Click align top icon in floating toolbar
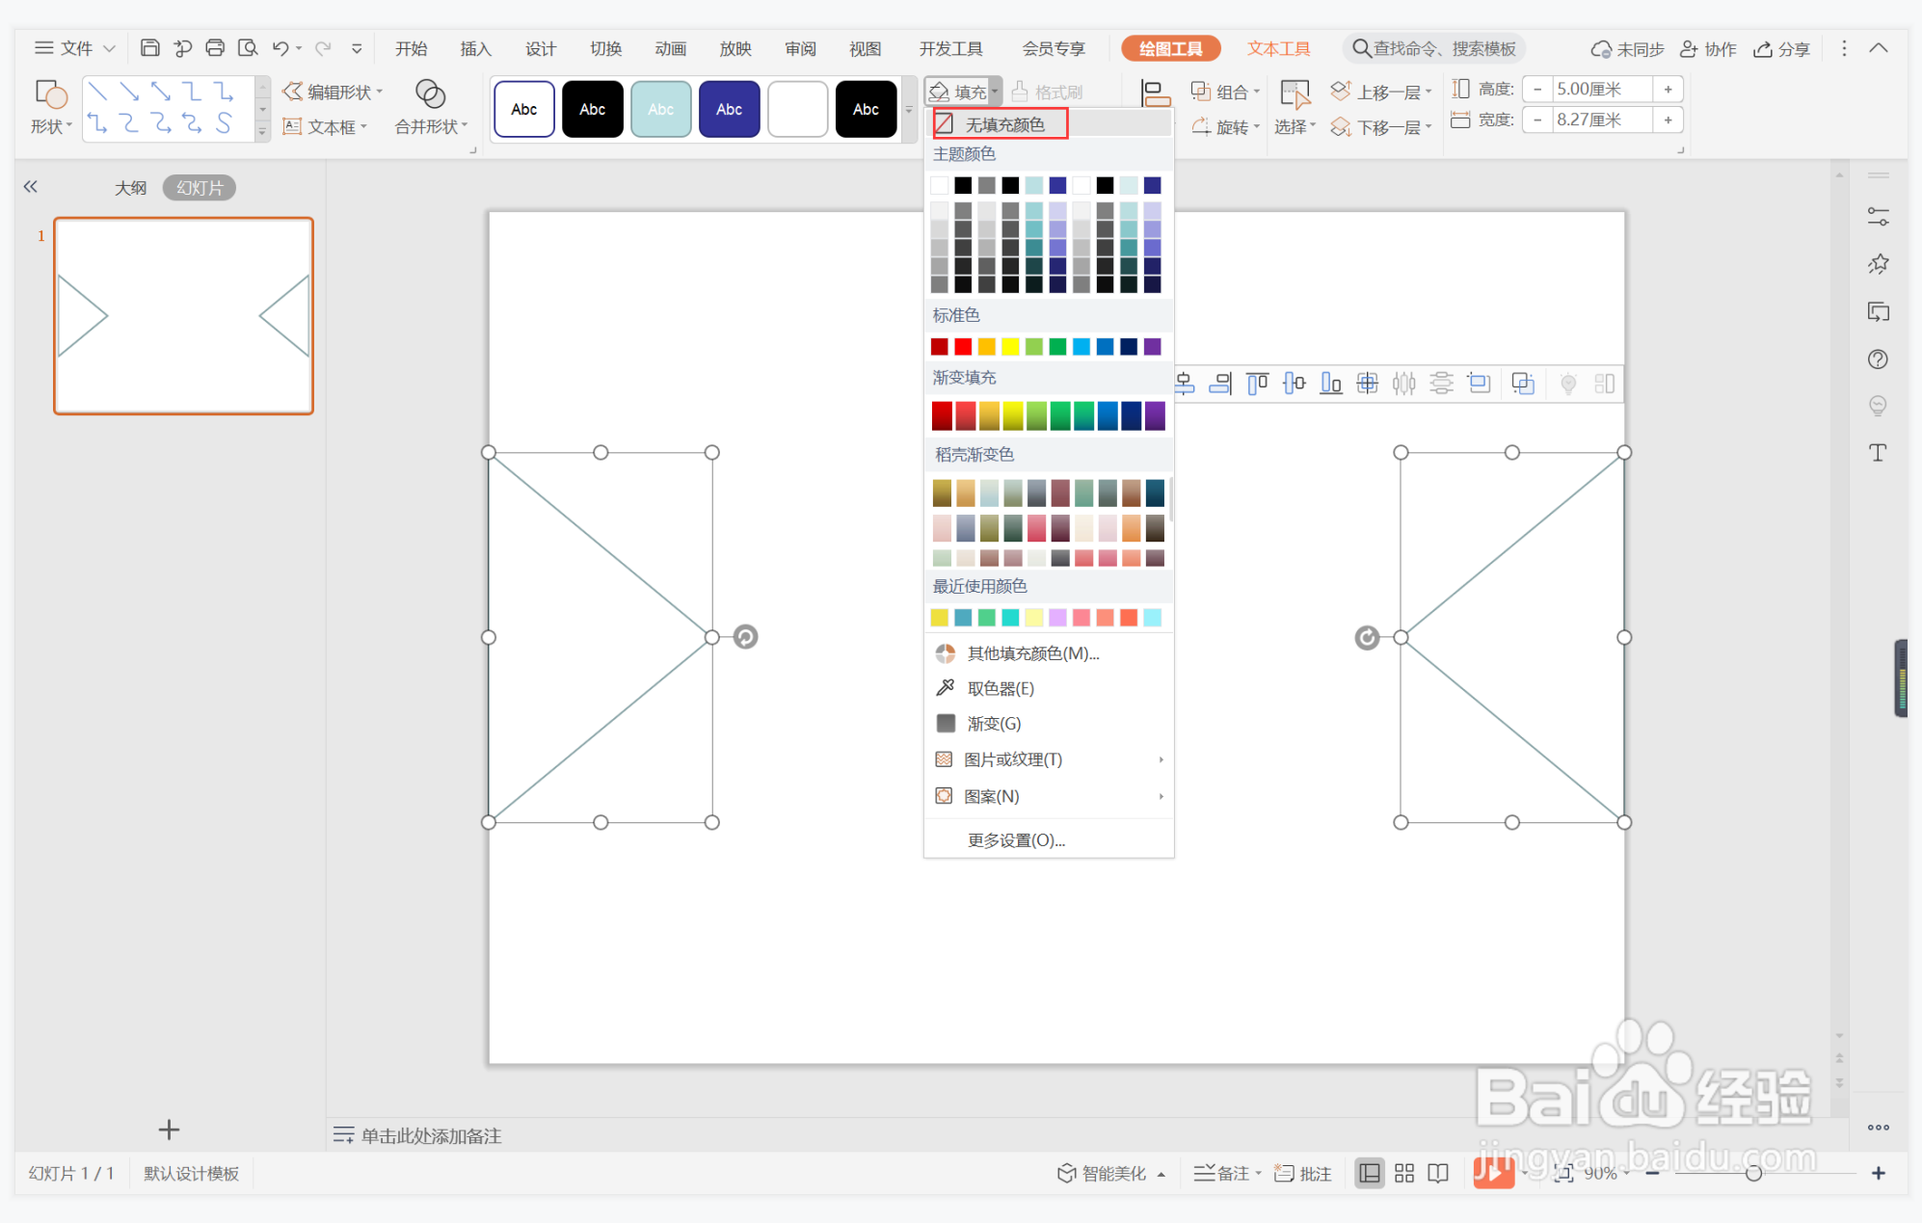This screenshot has width=1922, height=1223. [1257, 384]
